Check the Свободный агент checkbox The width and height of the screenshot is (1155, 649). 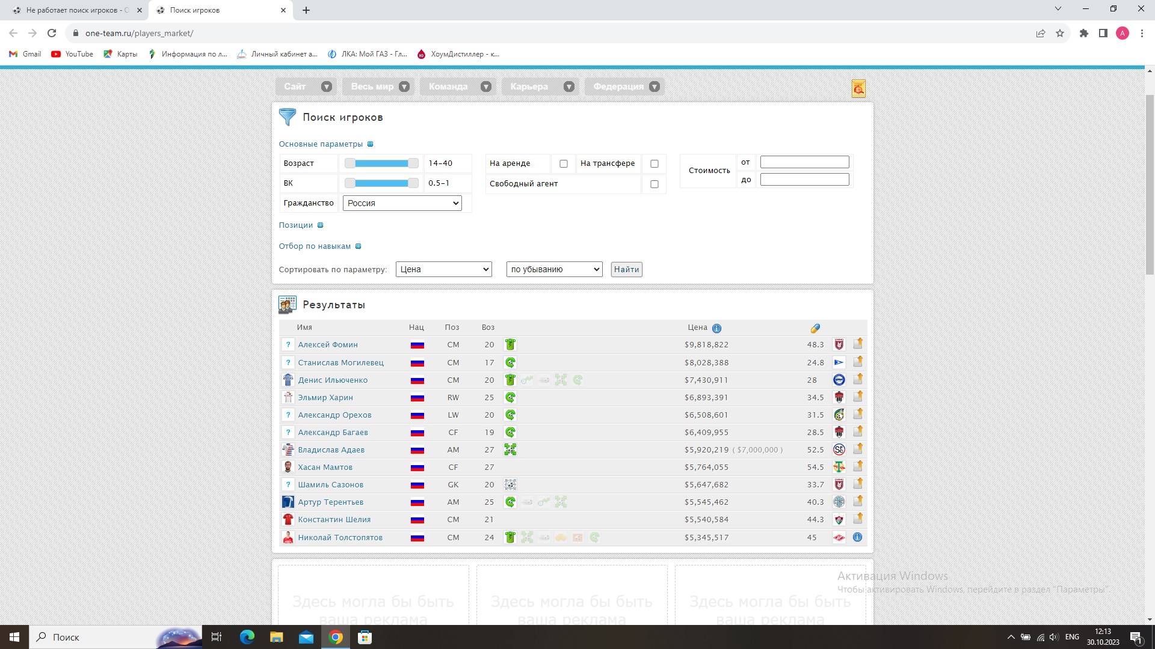(654, 184)
